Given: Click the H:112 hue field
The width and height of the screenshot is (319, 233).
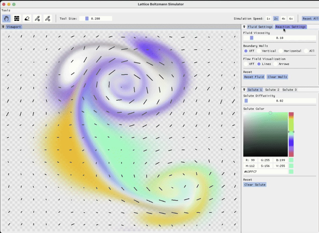Looking at the screenshot, I should [x=250, y=166].
